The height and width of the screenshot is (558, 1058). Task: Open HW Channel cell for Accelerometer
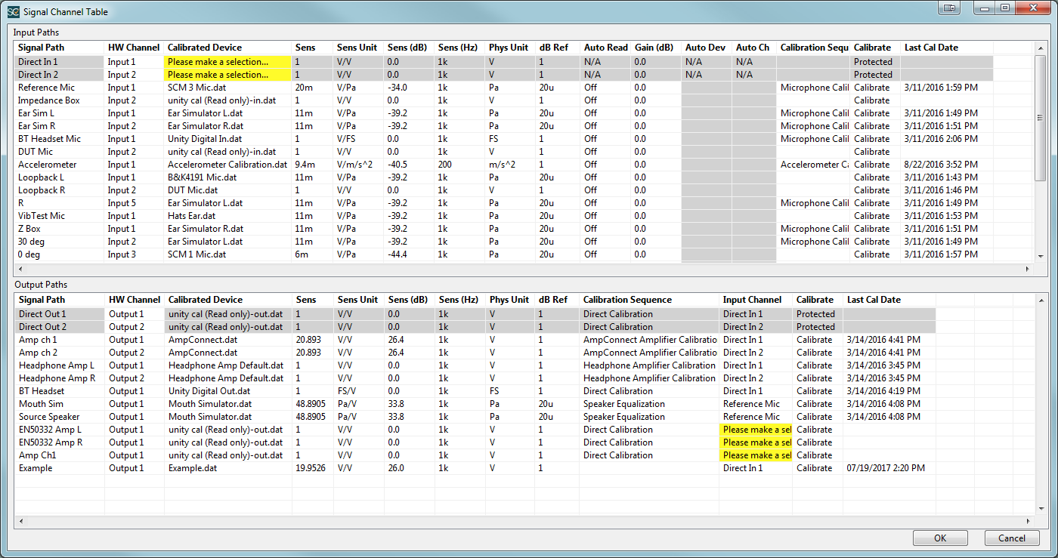[134, 165]
